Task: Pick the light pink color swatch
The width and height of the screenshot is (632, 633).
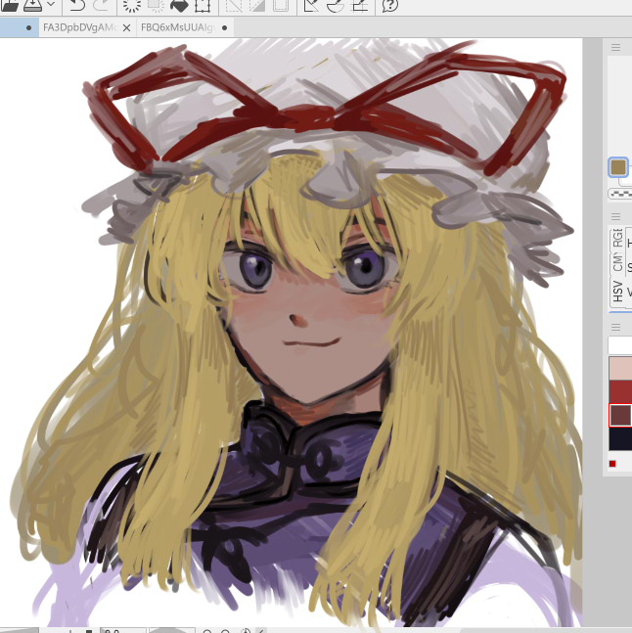Action: 620,368
